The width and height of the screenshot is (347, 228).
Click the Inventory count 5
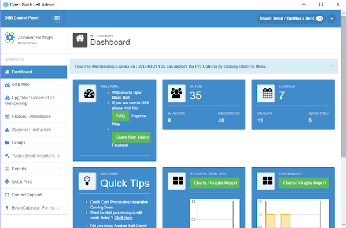click(x=310, y=121)
